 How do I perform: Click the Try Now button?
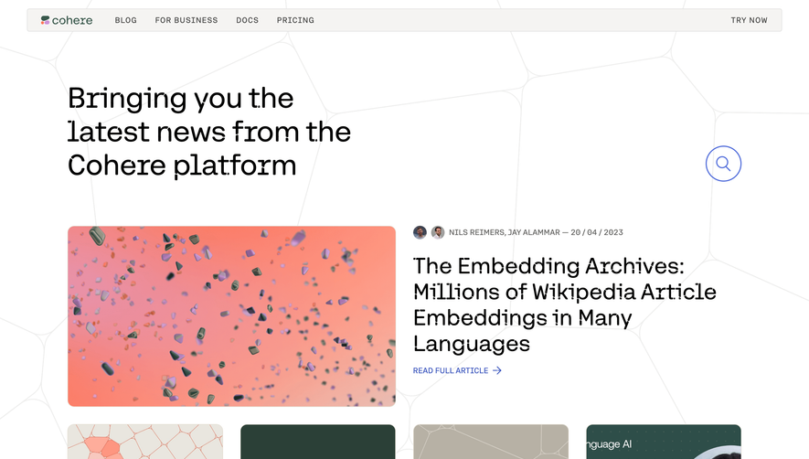point(749,20)
